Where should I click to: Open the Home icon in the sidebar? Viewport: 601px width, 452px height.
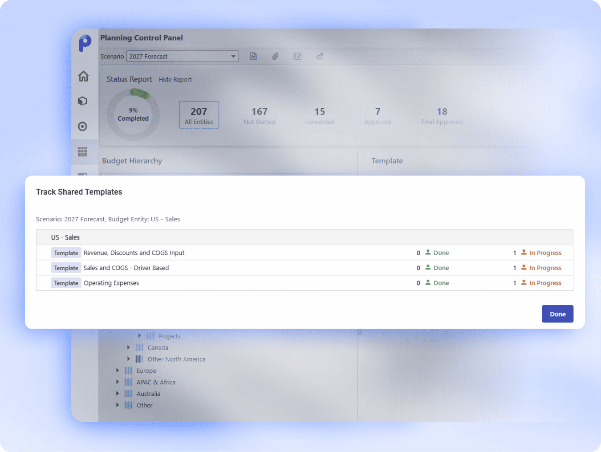(x=83, y=76)
